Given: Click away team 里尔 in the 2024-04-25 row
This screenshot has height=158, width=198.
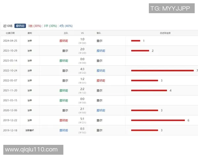Looking at the screenshot, I should pos(100,41).
